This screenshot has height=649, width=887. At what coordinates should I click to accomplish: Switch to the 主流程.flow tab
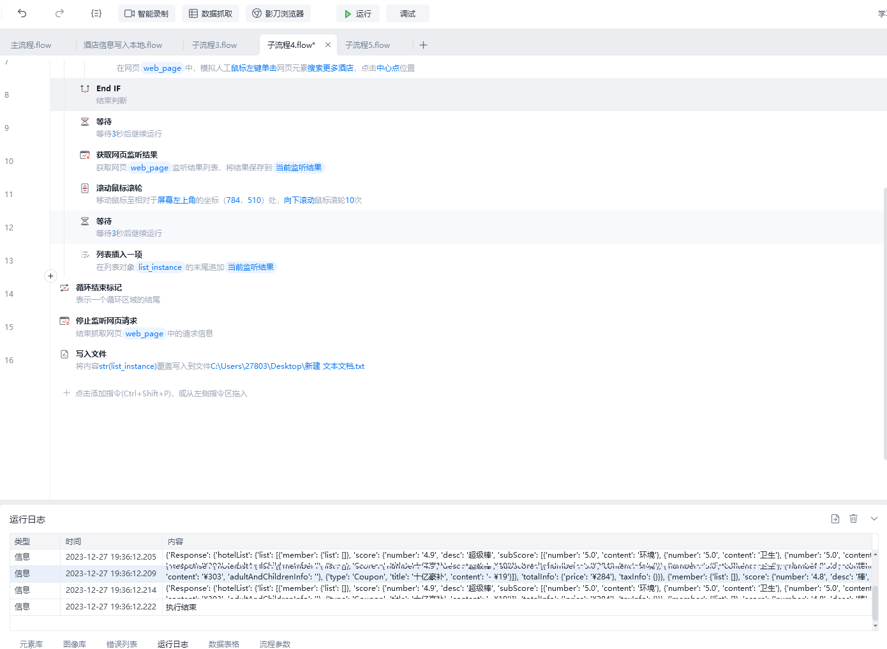31,45
